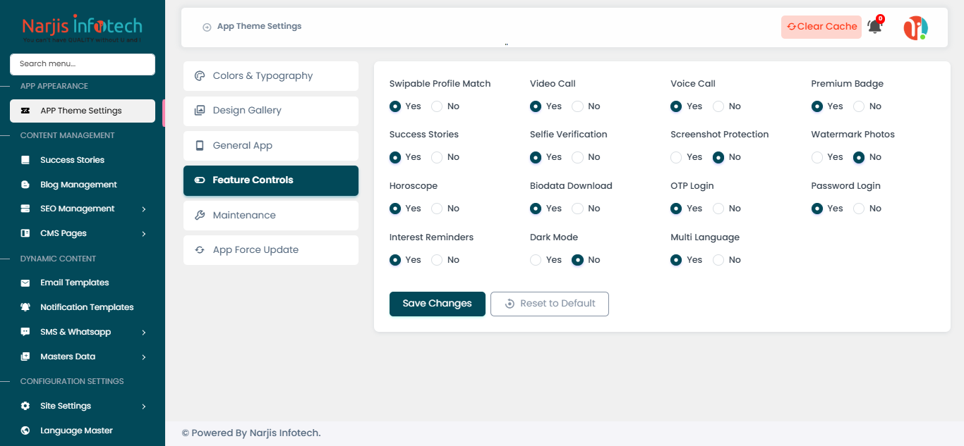The image size is (964, 446).
Task: Click the App Force Update refresh icon
Action: [x=200, y=250]
